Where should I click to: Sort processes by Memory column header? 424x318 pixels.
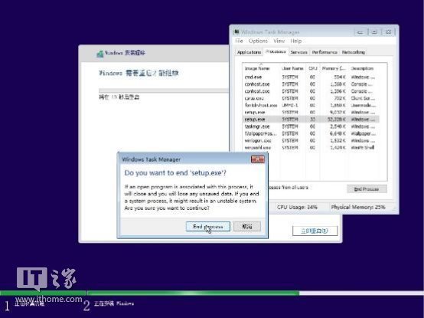click(334, 68)
